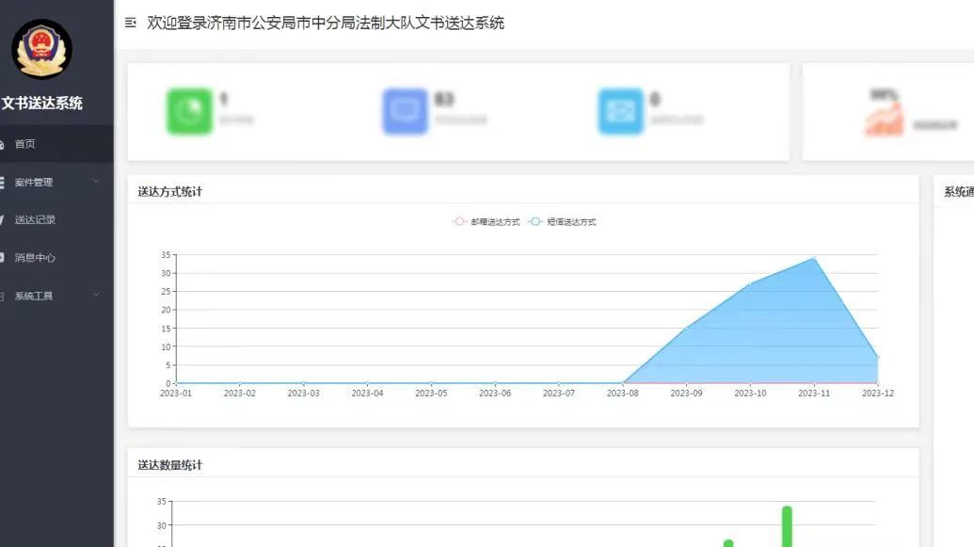
Task: Expand the 案件管理 submenu arrow
Action: tap(96, 182)
